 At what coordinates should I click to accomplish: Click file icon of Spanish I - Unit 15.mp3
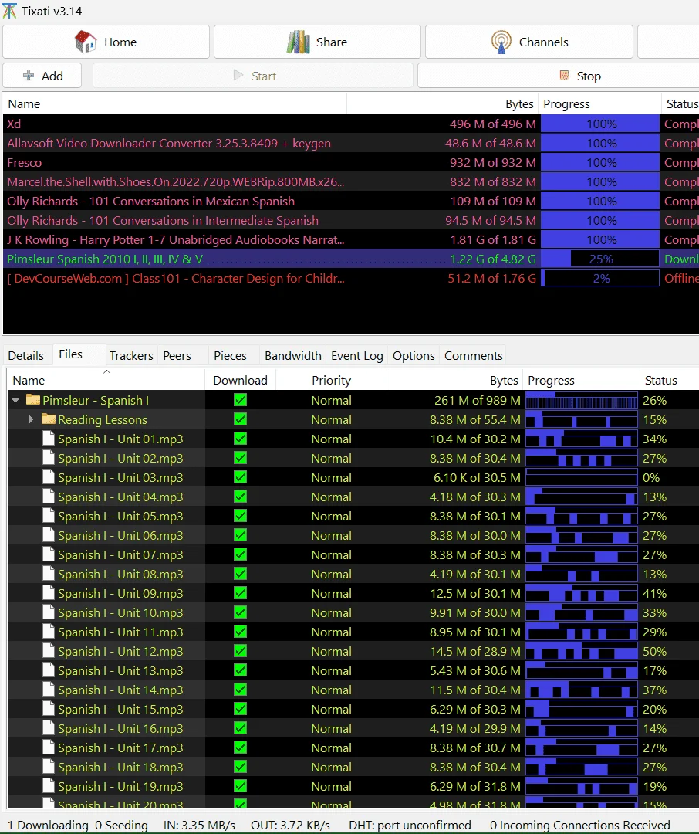[49, 709]
